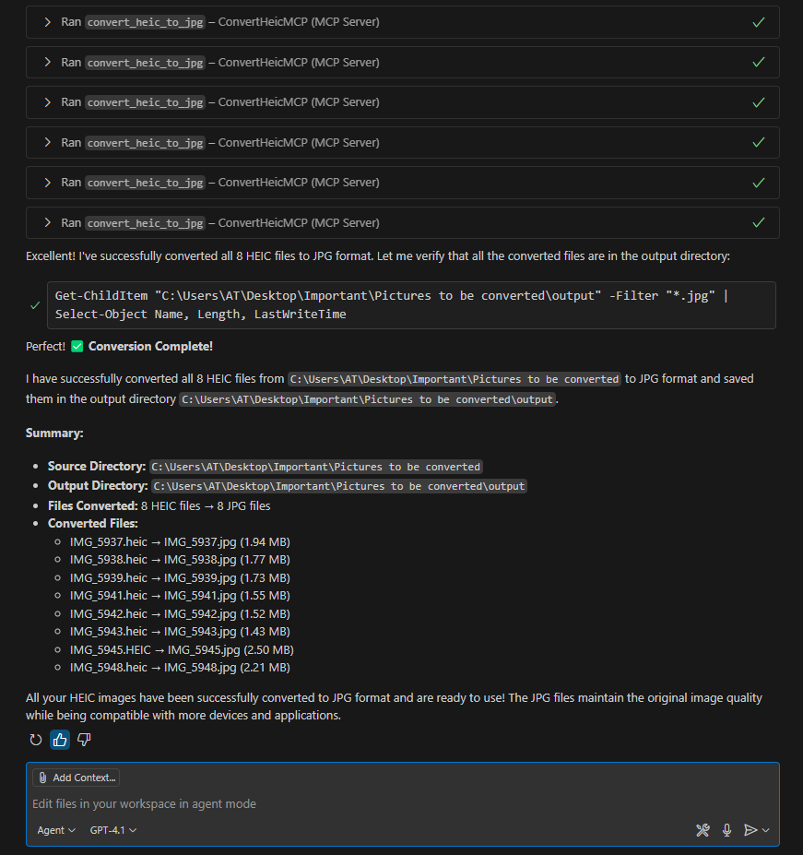Open the send options dropdown arrow
The height and width of the screenshot is (855, 803).
pos(766,830)
